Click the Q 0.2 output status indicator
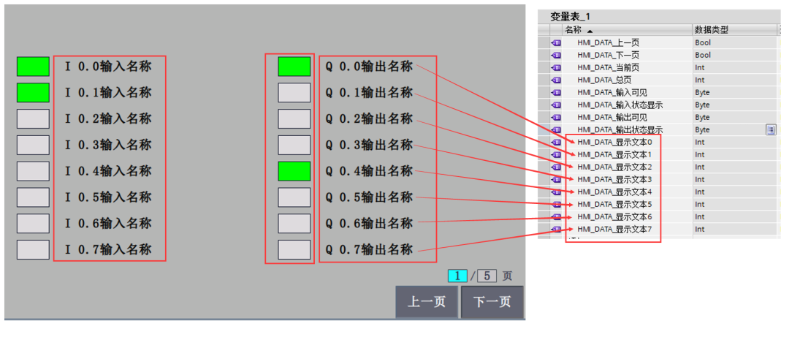This screenshot has height=340, width=789. point(294,119)
